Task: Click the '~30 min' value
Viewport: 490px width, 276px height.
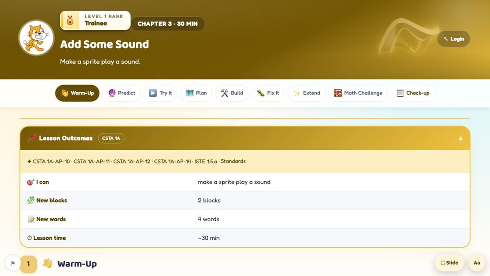Action: [x=209, y=238]
